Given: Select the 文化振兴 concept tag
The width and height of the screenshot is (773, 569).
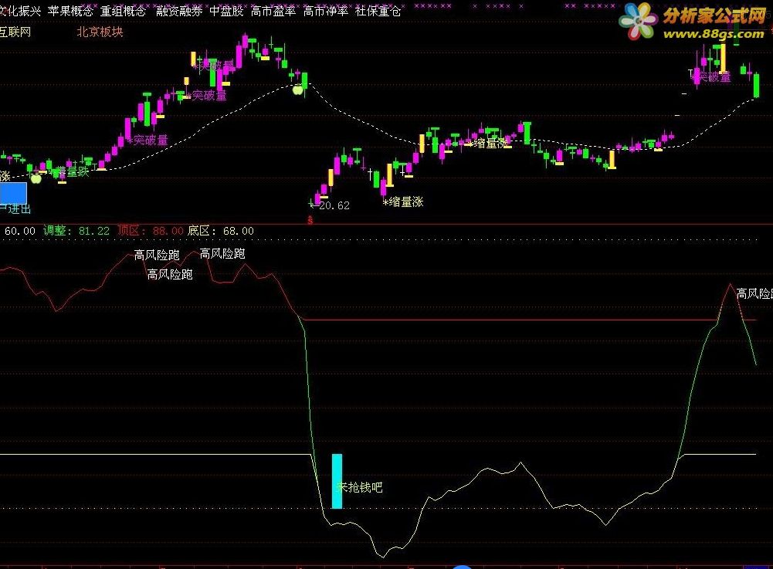Looking at the screenshot, I should pyautogui.click(x=20, y=11).
